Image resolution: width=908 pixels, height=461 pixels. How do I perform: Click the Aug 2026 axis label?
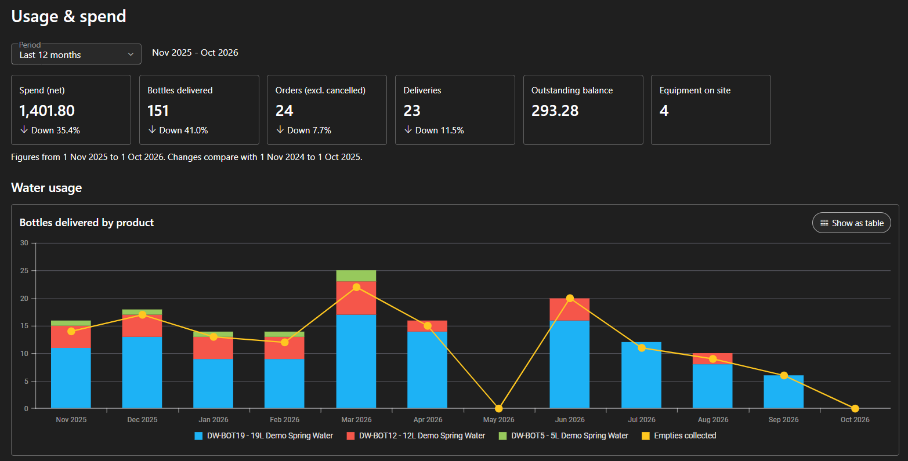[713, 419]
